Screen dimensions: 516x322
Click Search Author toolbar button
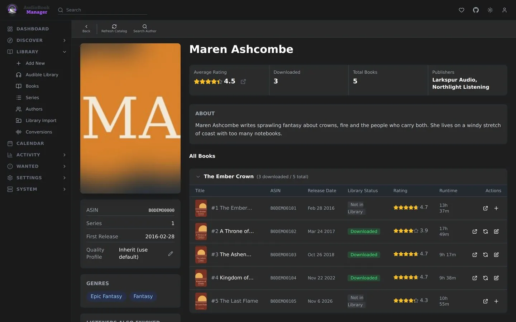tap(145, 29)
